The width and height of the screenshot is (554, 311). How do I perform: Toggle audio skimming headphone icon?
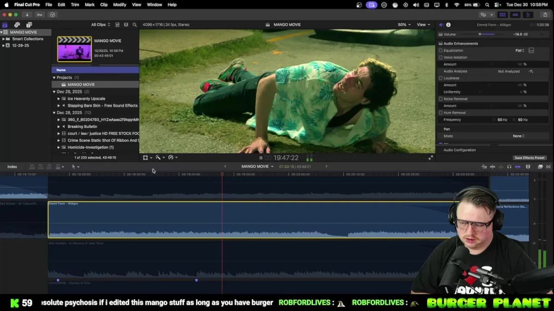(x=509, y=167)
